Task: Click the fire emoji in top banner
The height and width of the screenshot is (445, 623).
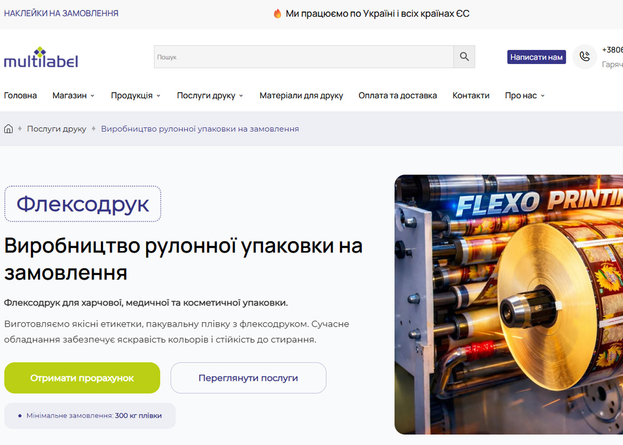Action: [277, 14]
